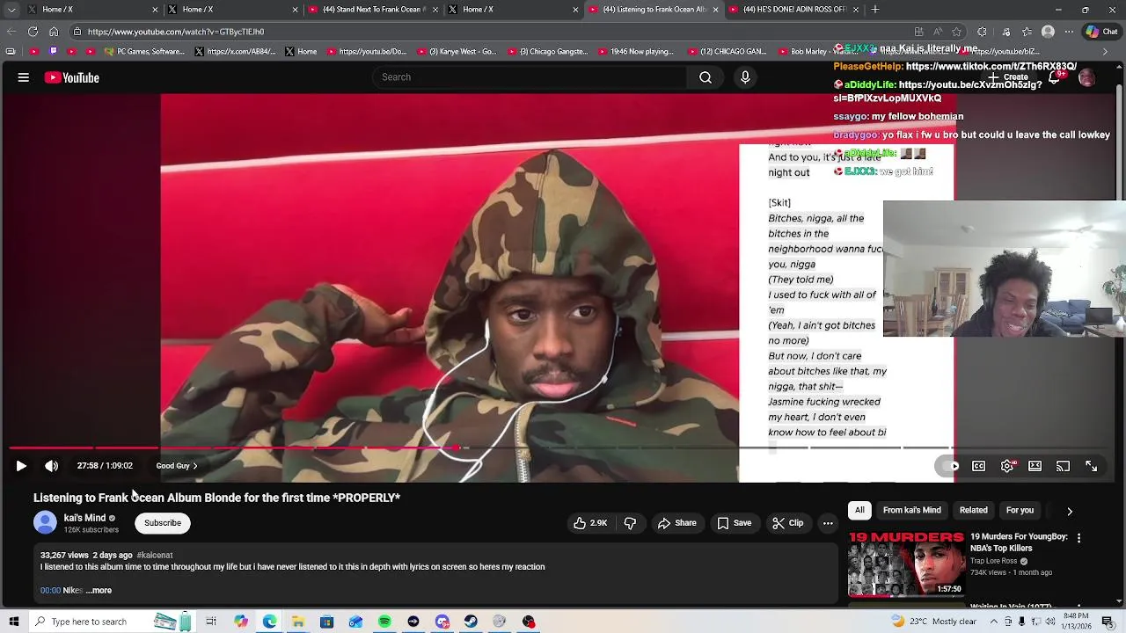Screen dimensions: 1126x633
Task: Start voice search with the microphone
Action: (745, 77)
